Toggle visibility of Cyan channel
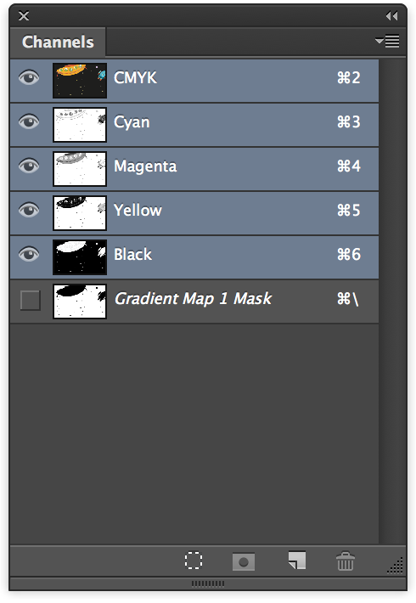 click(29, 122)
